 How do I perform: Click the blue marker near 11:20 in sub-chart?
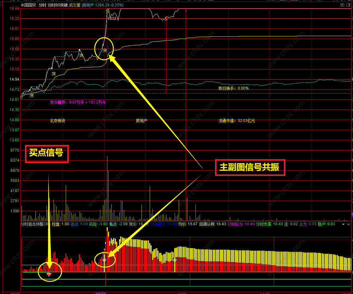coord(175,260)
